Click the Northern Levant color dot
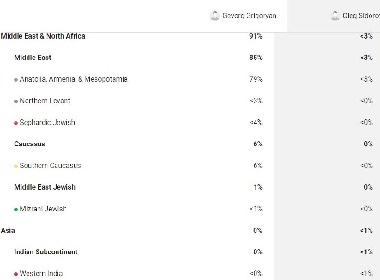Image resolution: width=380 pixels, height=280 pixels. (x=16, y=101)
